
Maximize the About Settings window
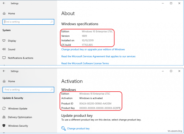click(x=171, y=3)
